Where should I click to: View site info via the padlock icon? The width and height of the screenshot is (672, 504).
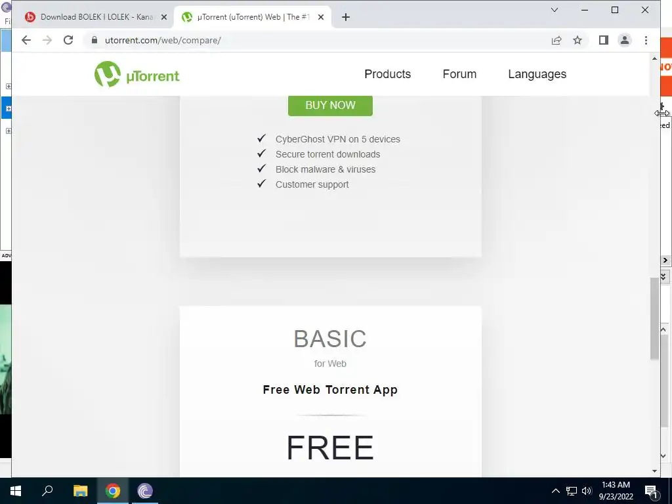click(x=94, y=40)
